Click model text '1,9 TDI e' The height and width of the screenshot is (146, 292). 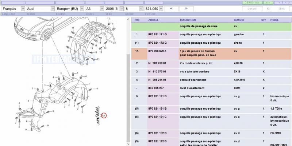[x=276, y=108]
